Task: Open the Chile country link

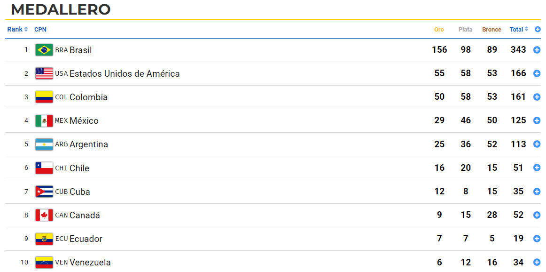Action: click(x=79, y=168)
